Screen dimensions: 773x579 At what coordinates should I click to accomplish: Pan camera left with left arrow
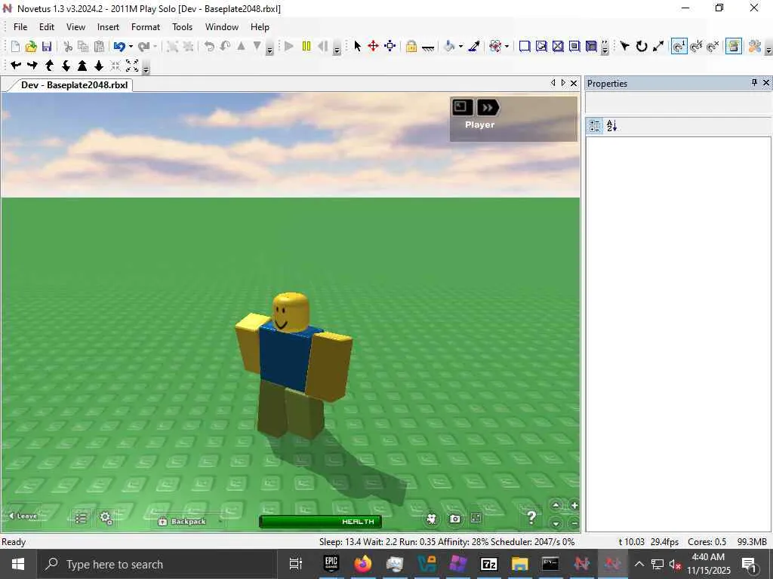click(x=16, y=65)
